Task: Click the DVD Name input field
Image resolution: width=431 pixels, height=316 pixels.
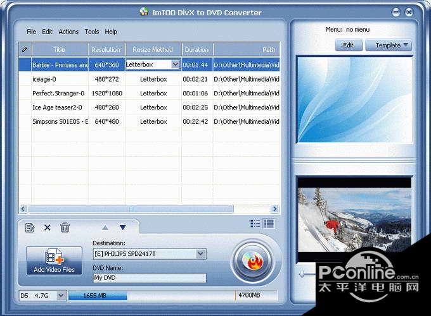Action: pyautogui.click(x=150, y=278)
